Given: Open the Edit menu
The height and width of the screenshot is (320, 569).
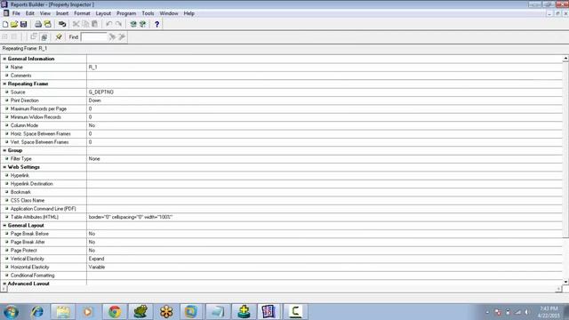Looking at the screenshot, I should point(29,13).
